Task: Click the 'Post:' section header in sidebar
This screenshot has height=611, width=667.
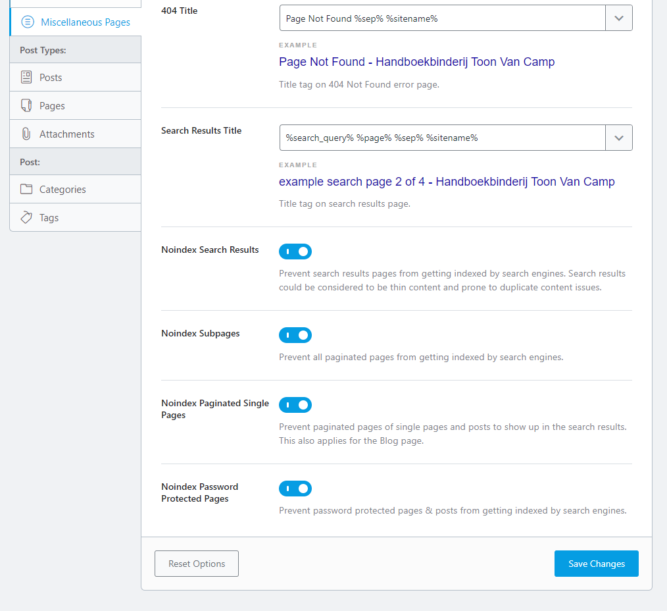Action: tap(75, 162)
